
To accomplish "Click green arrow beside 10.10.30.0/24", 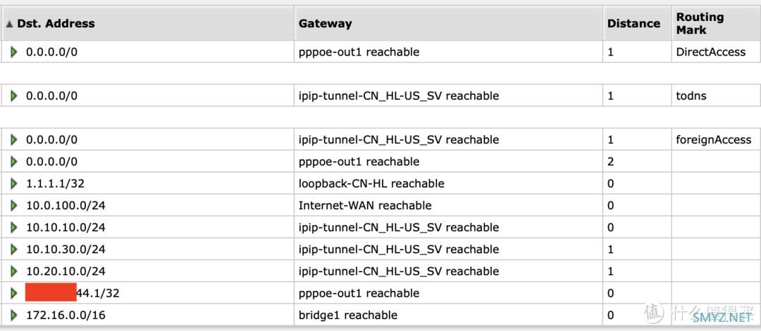I will [14, 249].
